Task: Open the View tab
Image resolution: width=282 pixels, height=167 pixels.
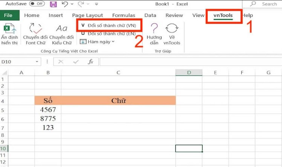Action: click(198, 15)
